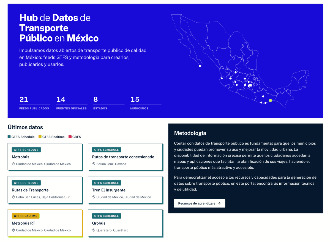Click the 8 Estados statistic
The width and height of the screenshot is (330, 242).
109,103
